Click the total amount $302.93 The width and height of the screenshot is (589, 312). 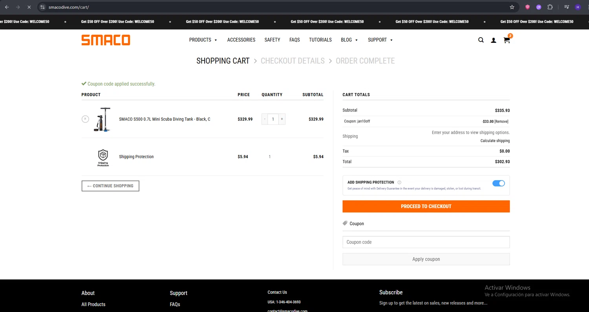pyautogui.click(x=502, y=162)
